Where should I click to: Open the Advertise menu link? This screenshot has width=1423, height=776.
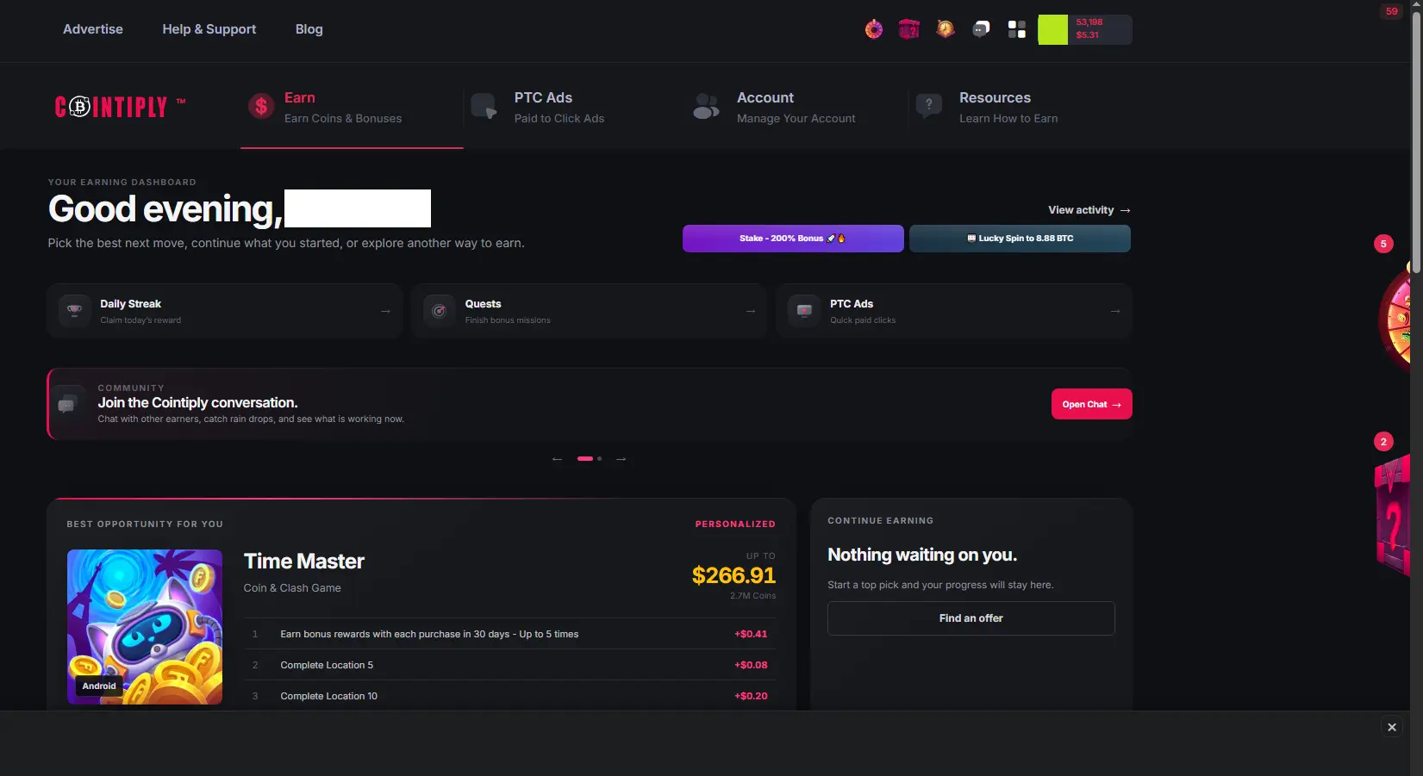click(x=93, y=29)
